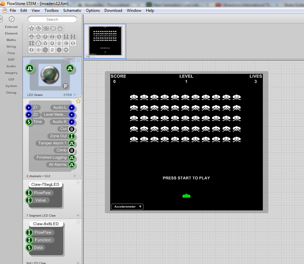Viewport: 304px width, 264px height.
Task: Toggle the inverted T connector filter
Action: point(32,36)
